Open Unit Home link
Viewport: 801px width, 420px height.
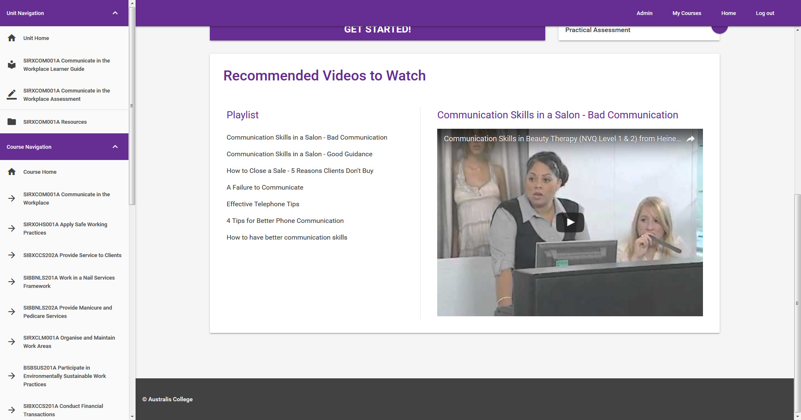pos(36,38)
